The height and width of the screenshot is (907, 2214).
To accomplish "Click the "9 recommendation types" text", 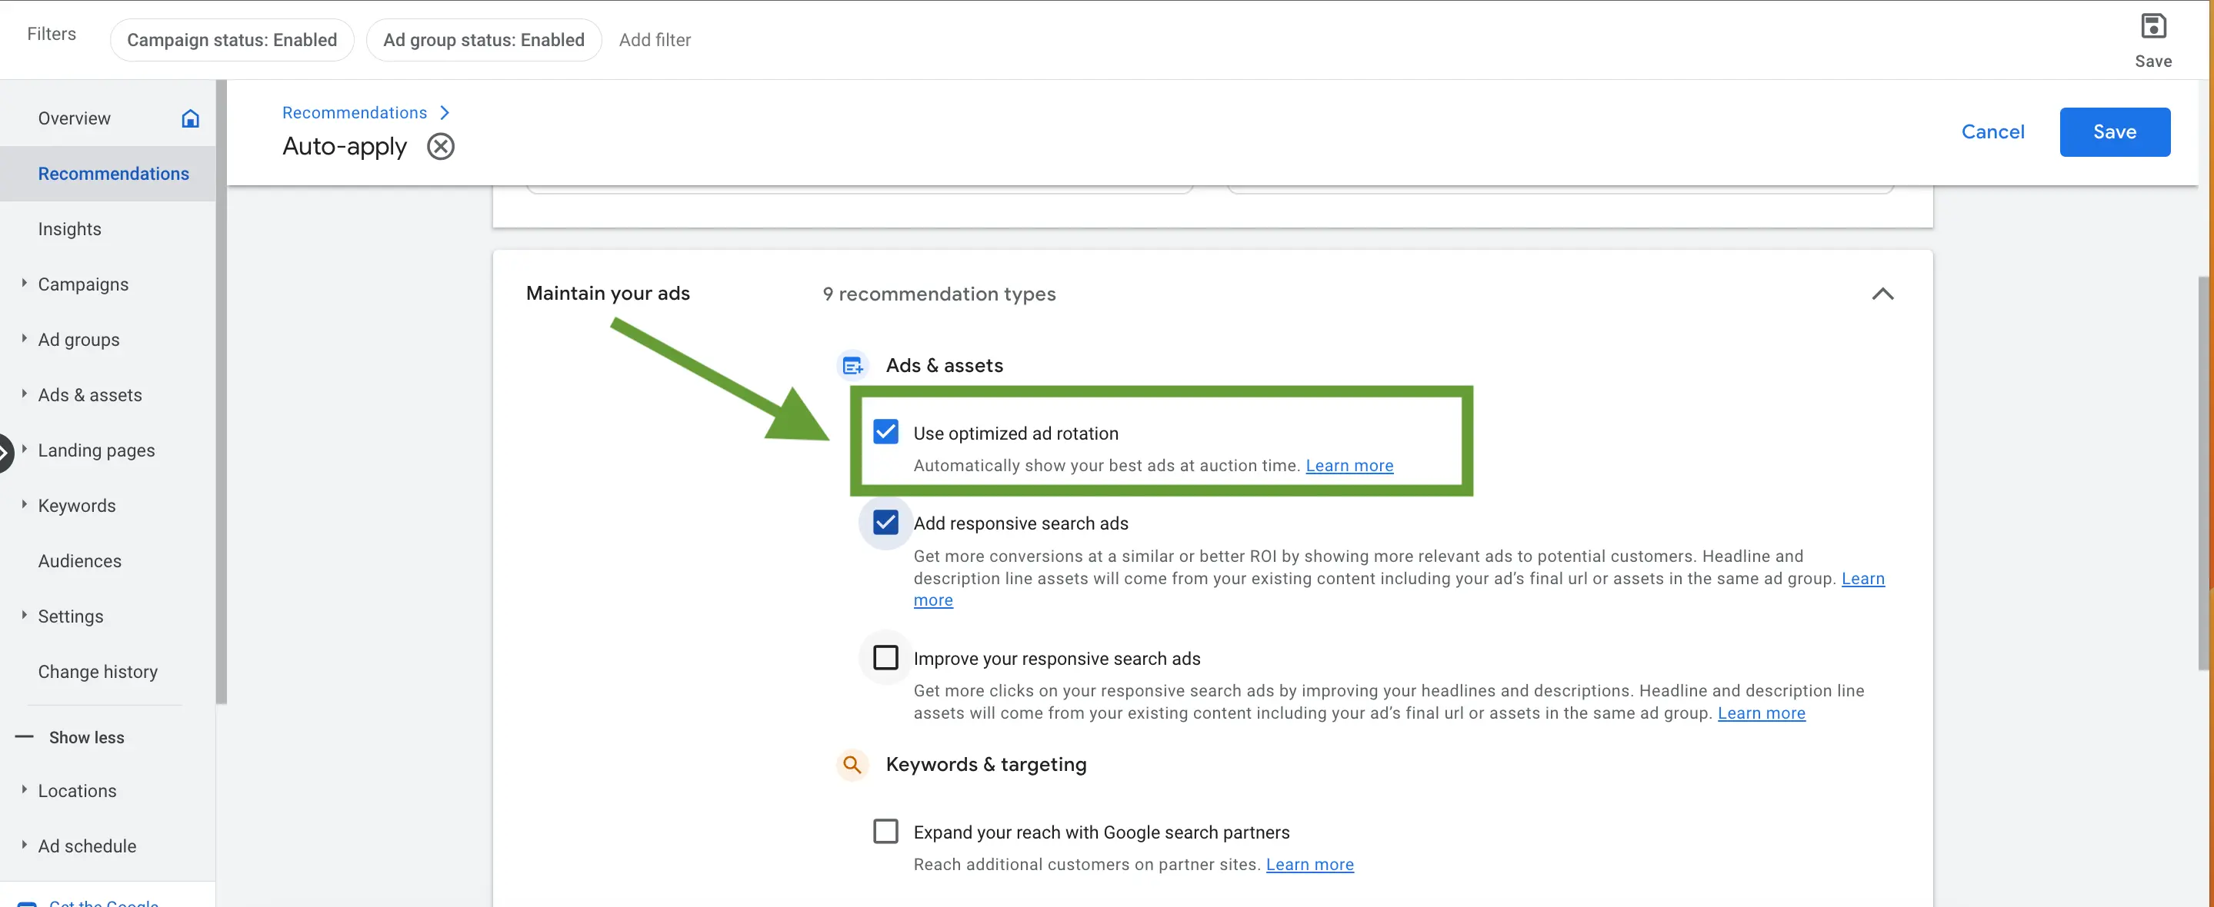I will (939, 294).
